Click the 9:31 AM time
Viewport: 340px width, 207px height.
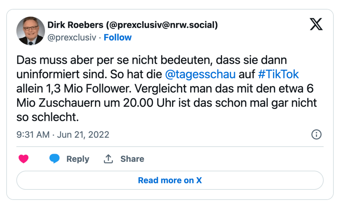click(x=33, y=135)
